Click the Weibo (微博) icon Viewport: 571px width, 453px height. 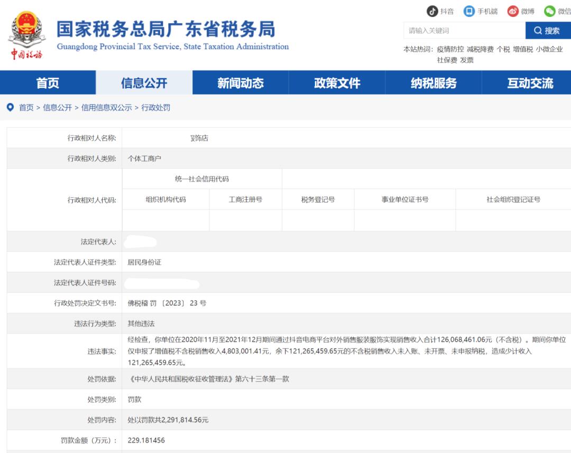click(513, 11)
